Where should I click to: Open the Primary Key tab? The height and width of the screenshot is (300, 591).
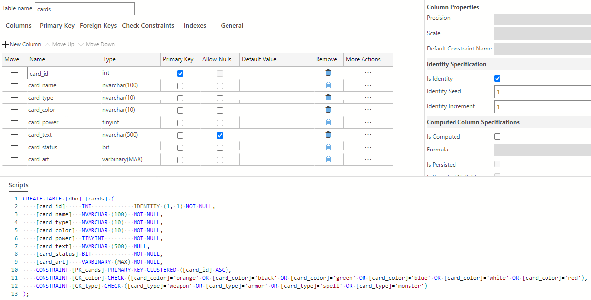[57, 26]
